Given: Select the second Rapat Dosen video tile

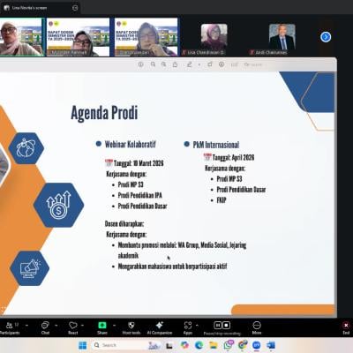Looking at the screenshot, I should pyautogui.click(x=78, y=37).
